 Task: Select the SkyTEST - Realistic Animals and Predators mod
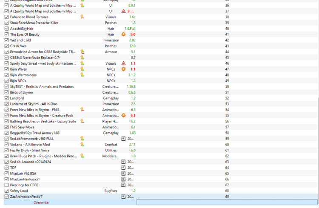42,86
